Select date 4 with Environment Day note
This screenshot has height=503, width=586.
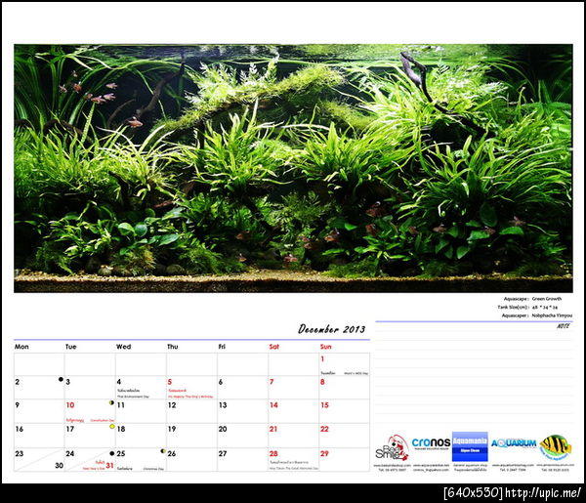[x=119, y=382]
